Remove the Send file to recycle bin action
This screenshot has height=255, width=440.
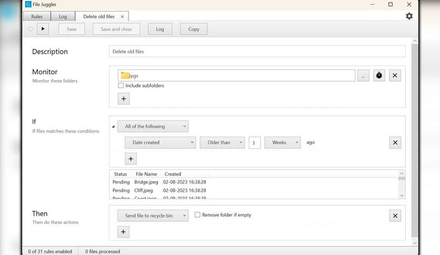tap(395, 215)
